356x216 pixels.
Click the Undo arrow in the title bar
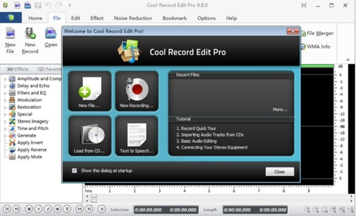(48, 5)
